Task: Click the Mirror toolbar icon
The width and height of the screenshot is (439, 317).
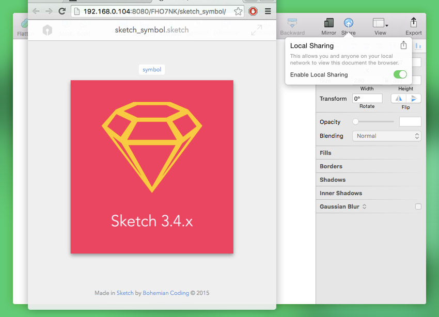Action: 328,23
